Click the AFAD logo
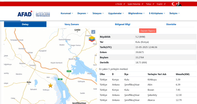 [34, 14]
